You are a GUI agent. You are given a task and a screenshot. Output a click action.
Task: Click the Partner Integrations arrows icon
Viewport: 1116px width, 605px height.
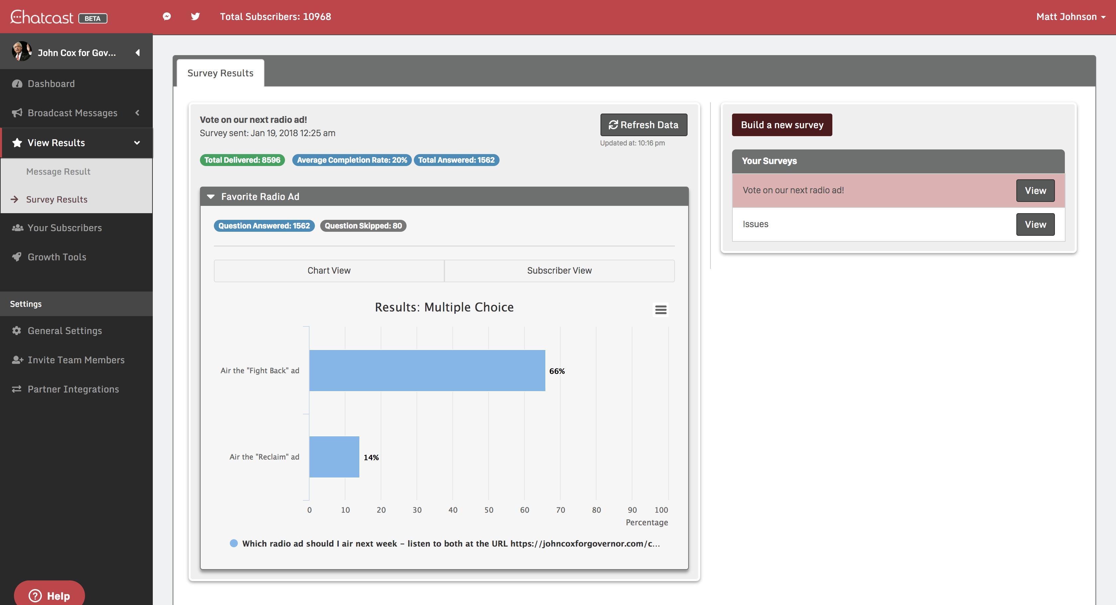(17, 389)
